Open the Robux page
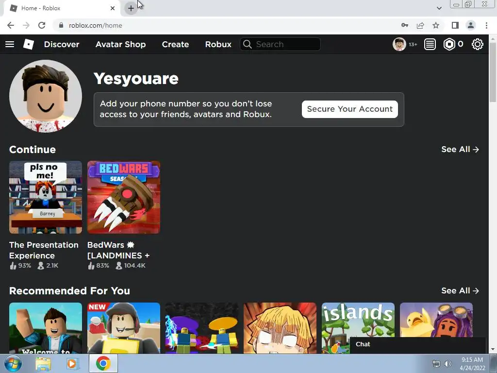The image size is (497, 373). click(x=218, y=44)
